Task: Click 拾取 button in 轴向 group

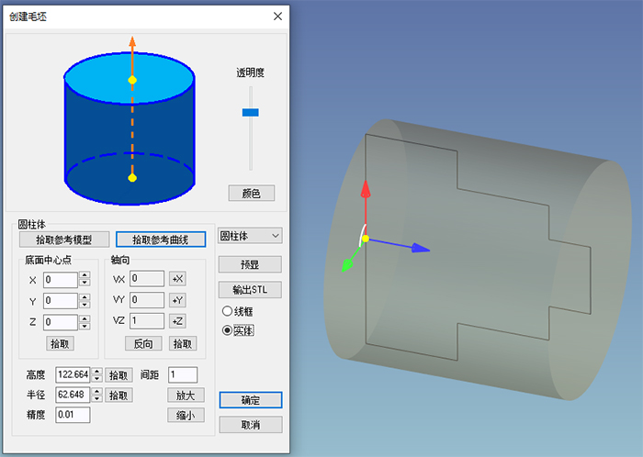Action: pos(183,344)
